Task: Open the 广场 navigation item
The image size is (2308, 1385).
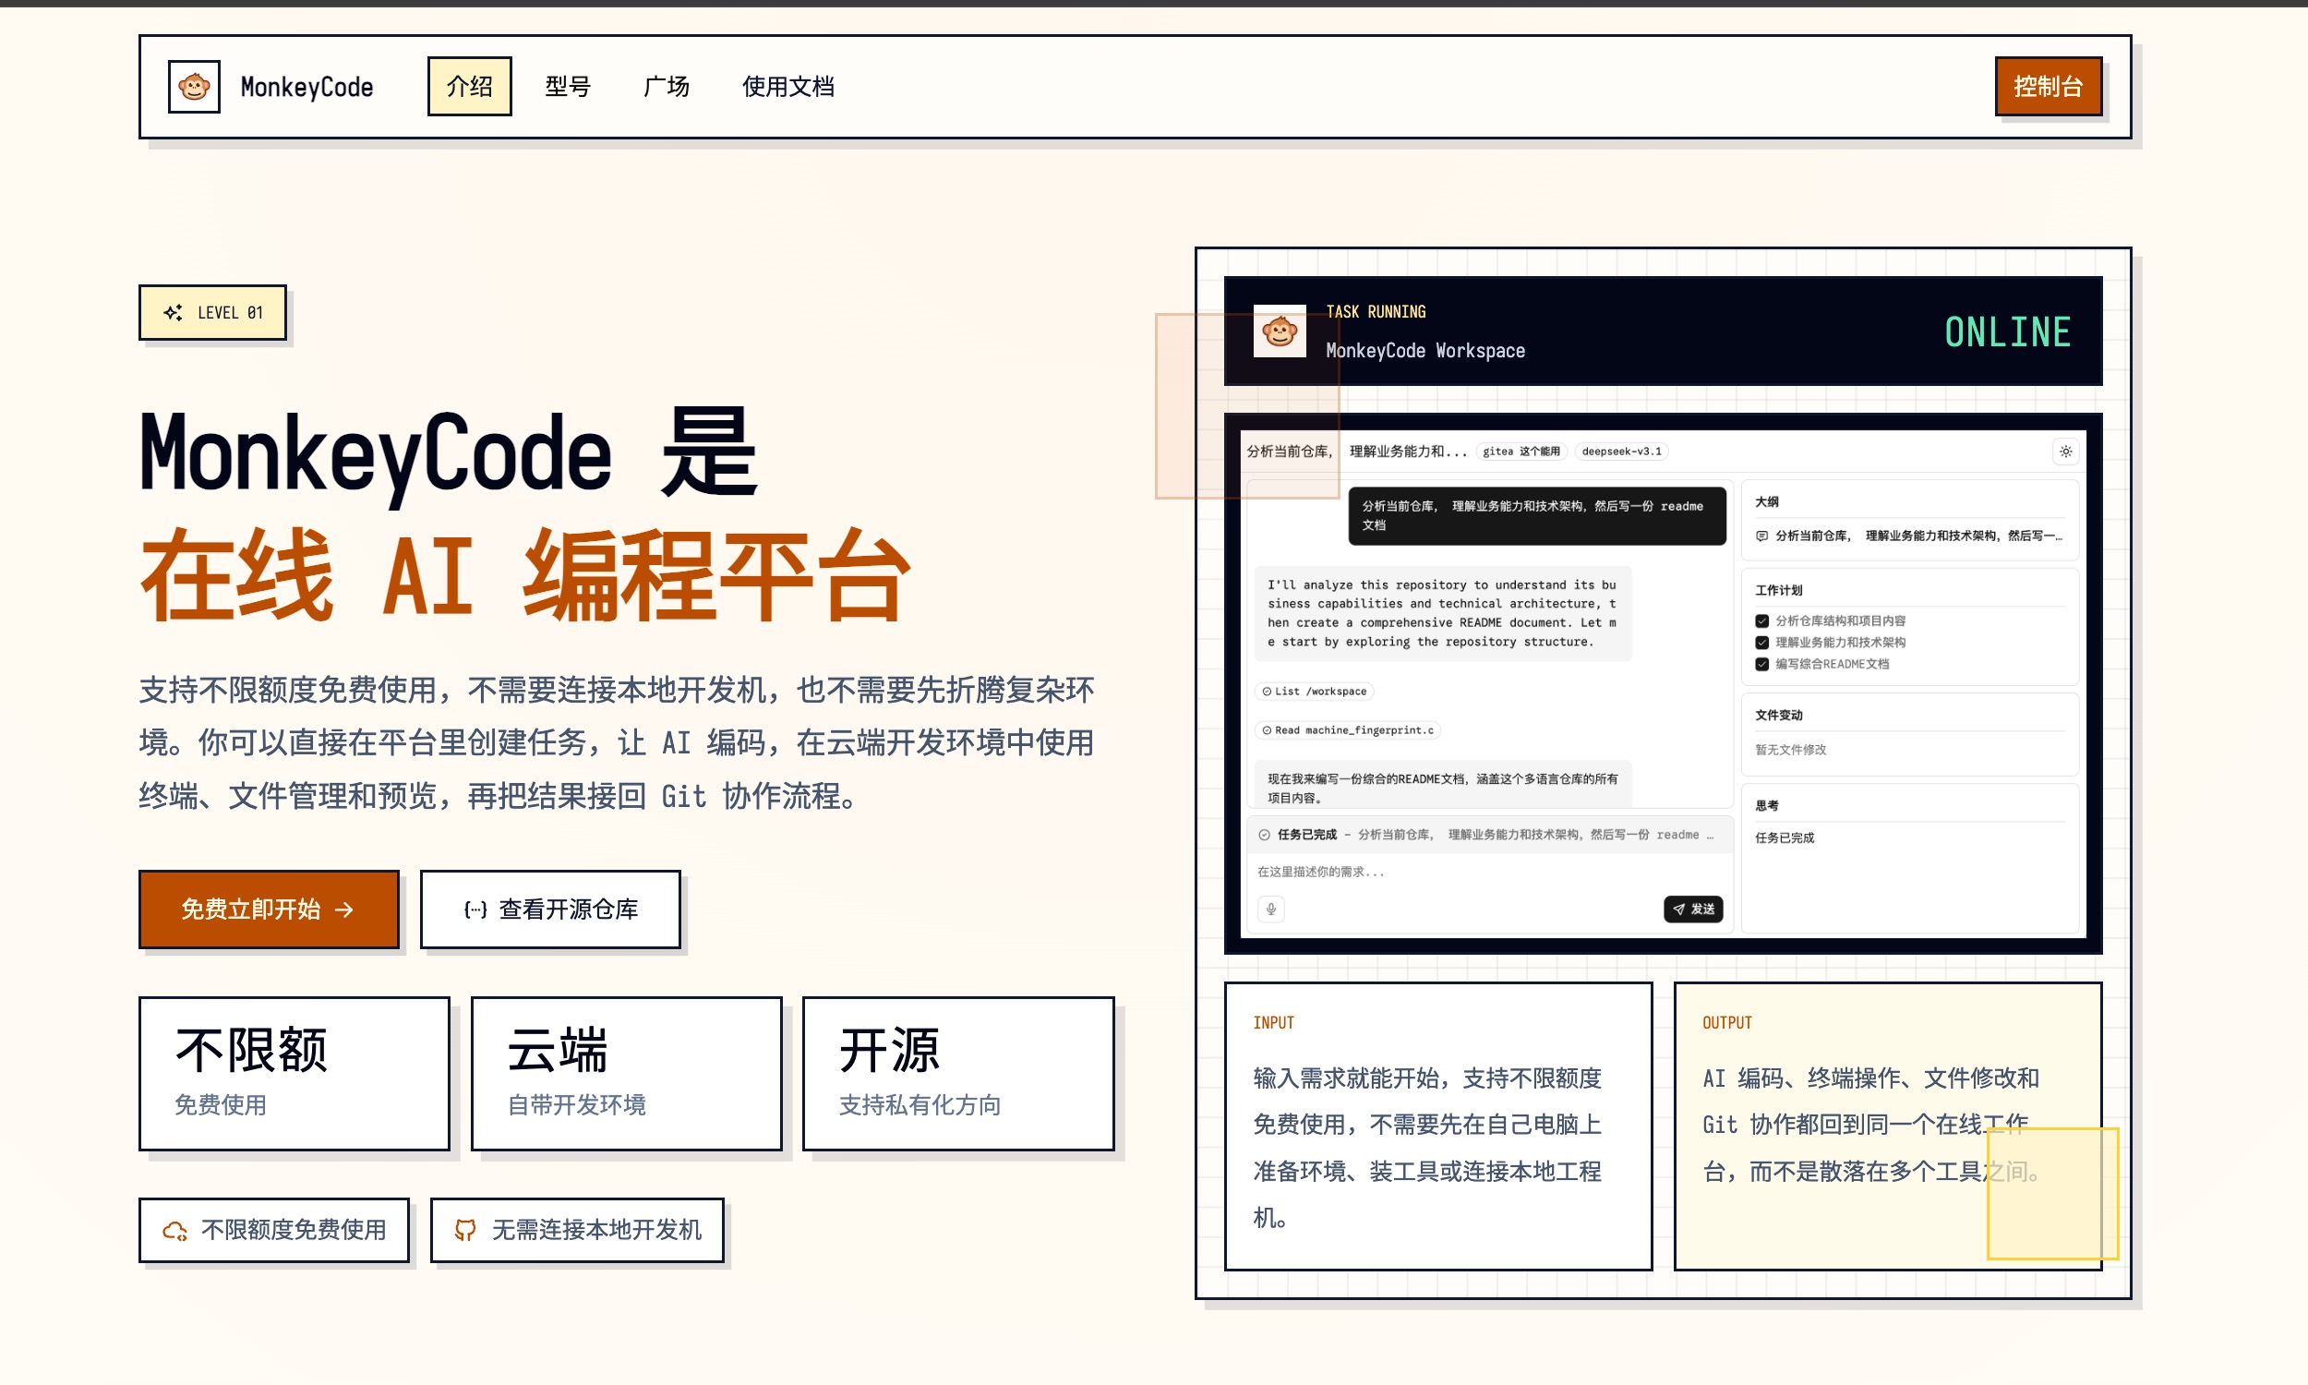Action: pyautogui.click(x=667, y=87)
